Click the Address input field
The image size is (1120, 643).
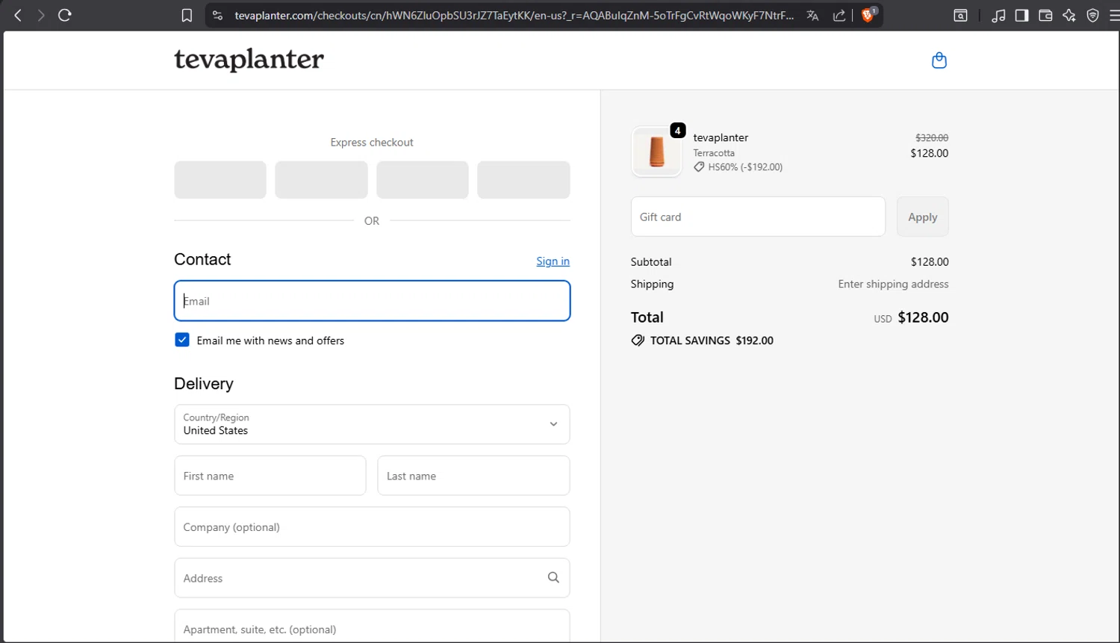372,578
